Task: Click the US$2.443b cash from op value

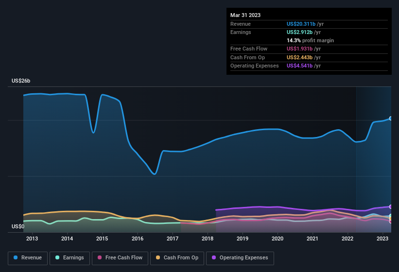Action: (x=299, y=57)
